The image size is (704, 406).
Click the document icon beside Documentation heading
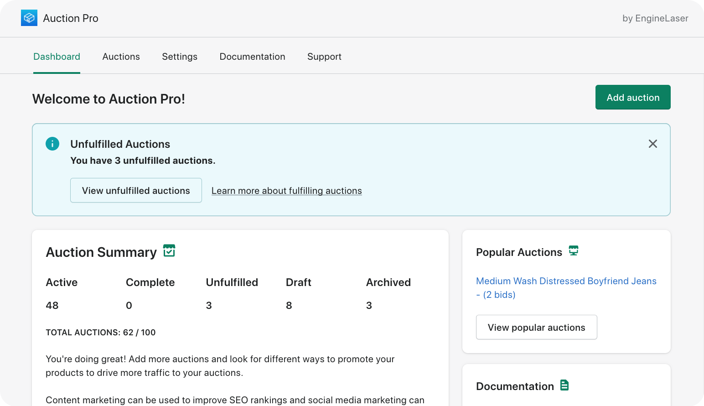point(564,385)
